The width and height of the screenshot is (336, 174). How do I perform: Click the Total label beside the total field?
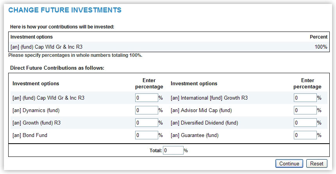[x=155, y=150]
